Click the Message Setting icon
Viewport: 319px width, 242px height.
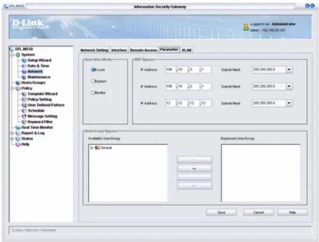coord(24,116)
